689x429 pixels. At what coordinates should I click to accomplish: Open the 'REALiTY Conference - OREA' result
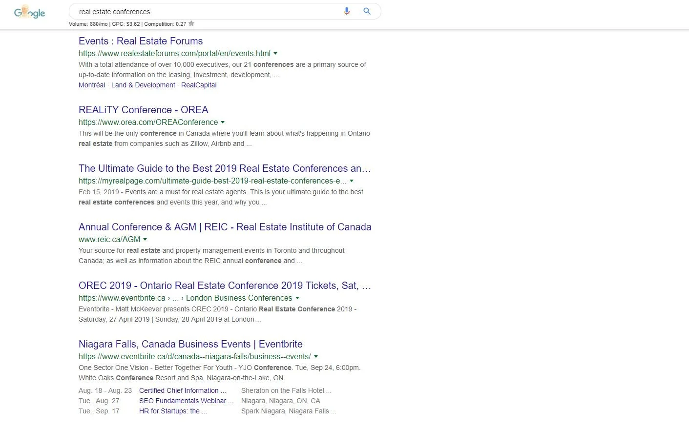[144, 110]
